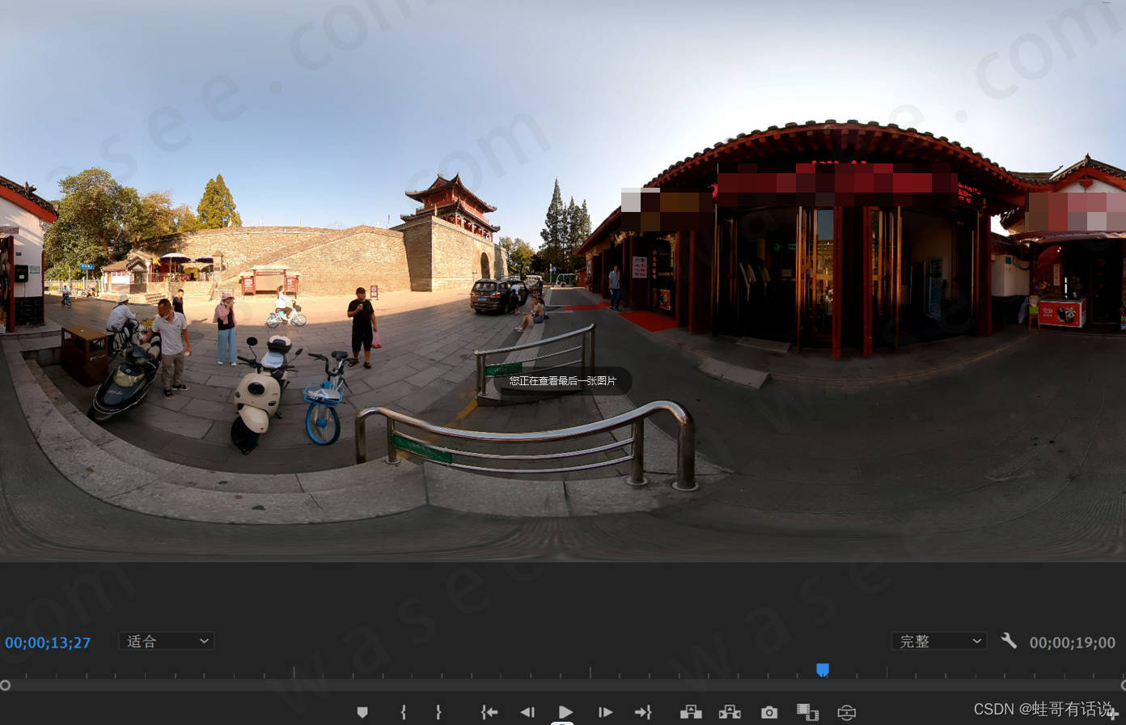Step back one frame

[x=527, y=712]
